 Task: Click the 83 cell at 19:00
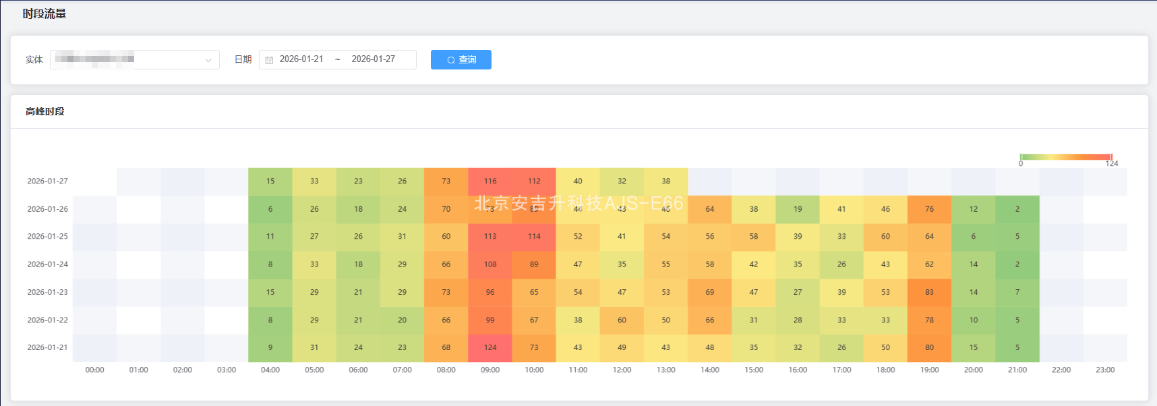(x=929, y=293)
